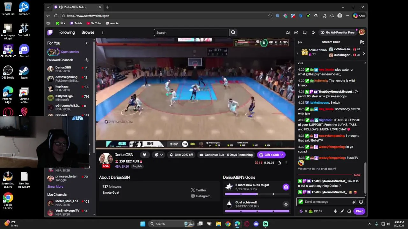Open Discord from taskbar
The width and height of the screenshot is (408, 229).
(x=256, y=224)
